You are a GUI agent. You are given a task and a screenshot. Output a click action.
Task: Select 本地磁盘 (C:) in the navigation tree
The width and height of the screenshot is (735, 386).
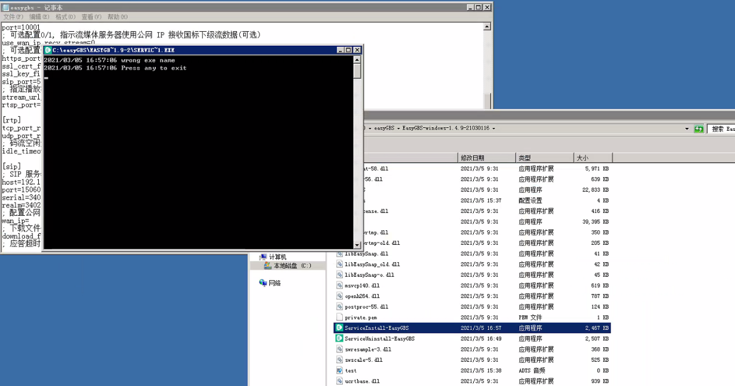pos(292,266)
